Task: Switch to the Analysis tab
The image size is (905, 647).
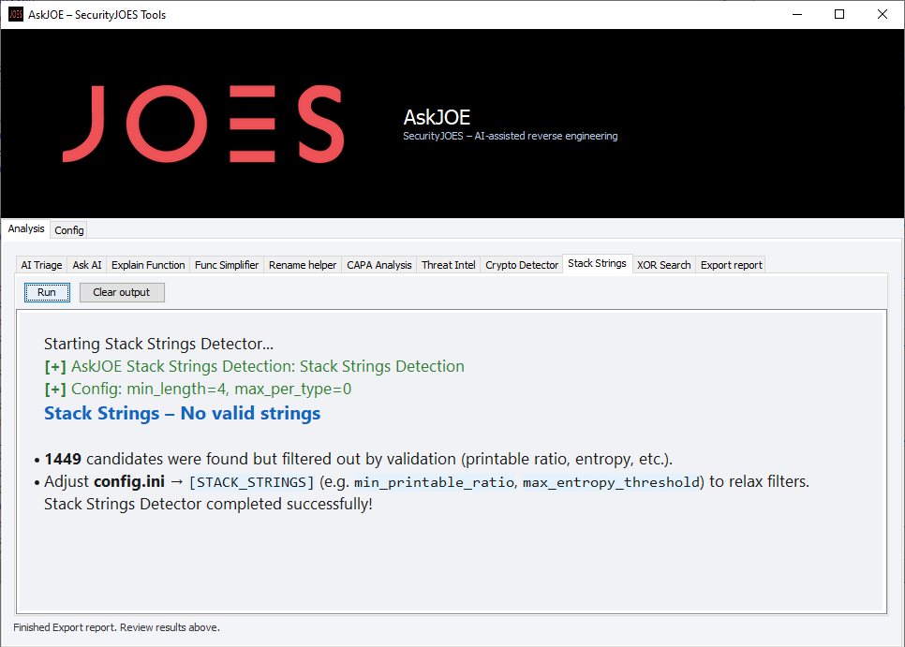Action: 26,228
